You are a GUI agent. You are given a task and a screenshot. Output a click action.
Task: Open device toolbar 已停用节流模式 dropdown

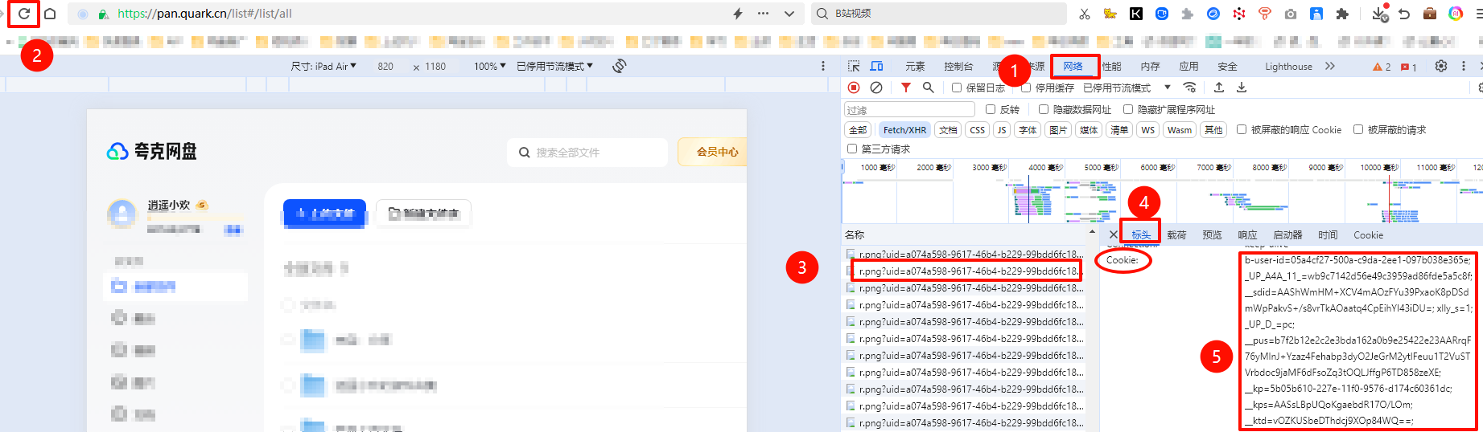[554, 66]
